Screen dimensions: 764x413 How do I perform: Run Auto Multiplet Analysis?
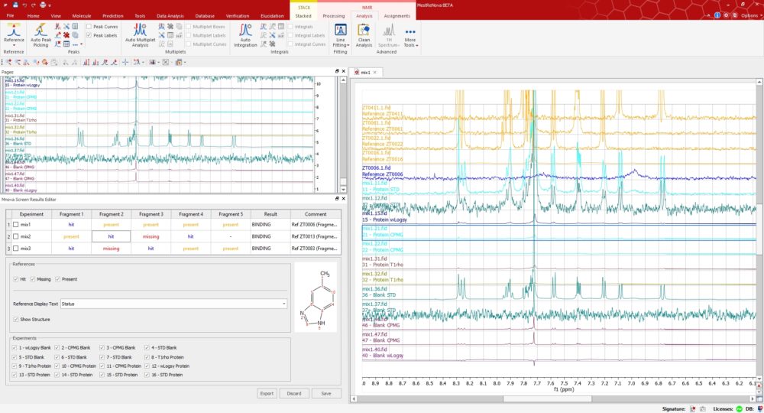pos(140,31)
